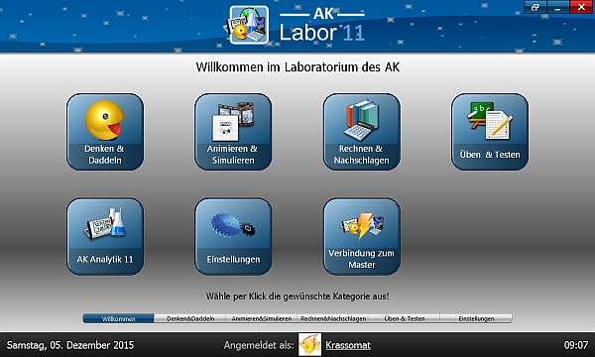595x357 pixels.
Task: Click the Krassomat username link
Action: pos(348,345)
